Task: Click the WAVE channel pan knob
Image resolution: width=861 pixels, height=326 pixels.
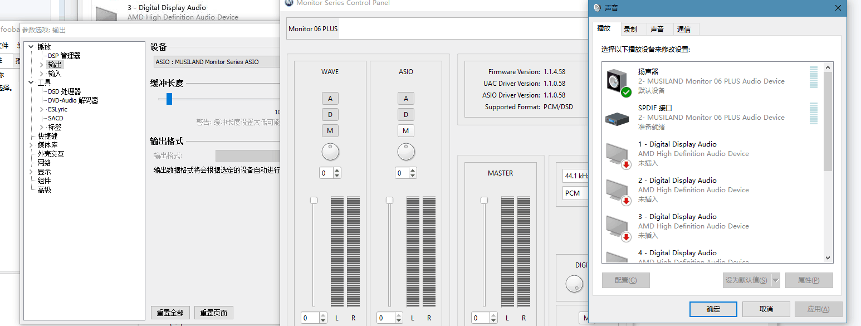Action: (x=330, y=152)
